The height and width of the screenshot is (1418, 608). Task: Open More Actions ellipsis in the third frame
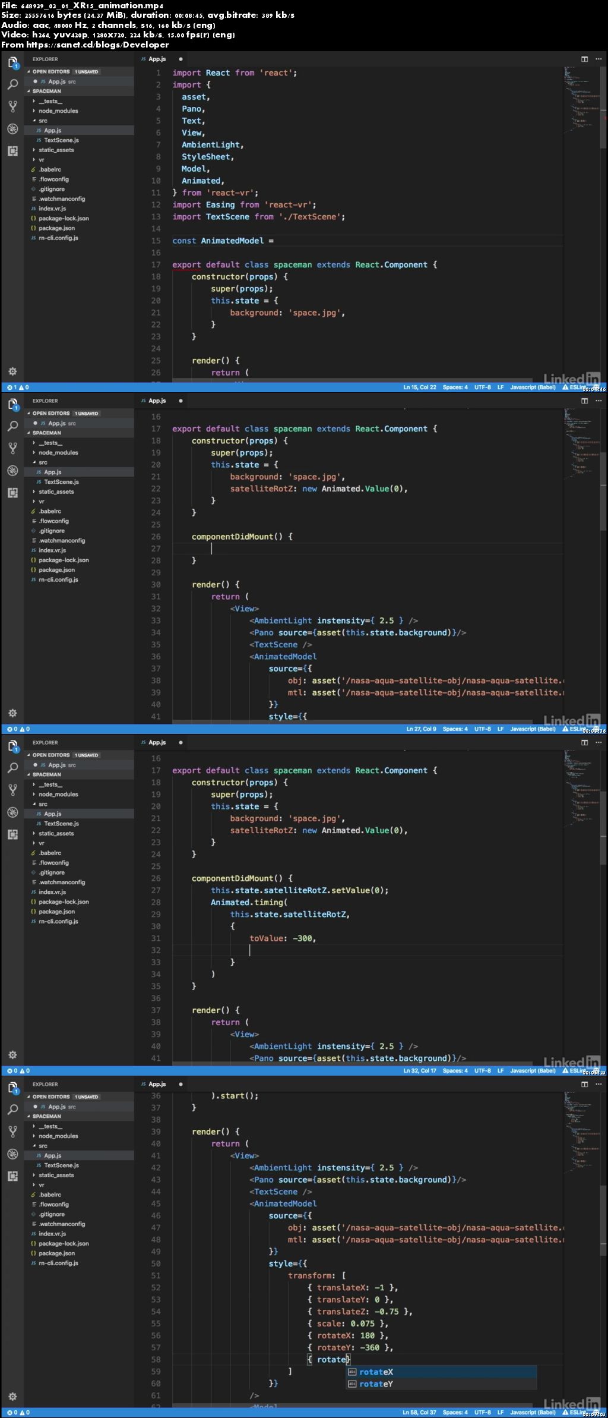[x=598, y=742]
